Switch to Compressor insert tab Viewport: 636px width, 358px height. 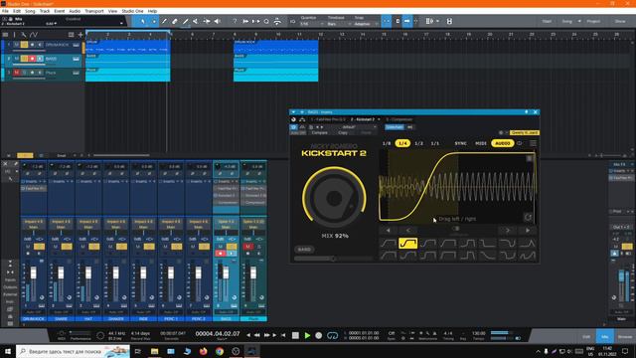[x=399, y=119]
